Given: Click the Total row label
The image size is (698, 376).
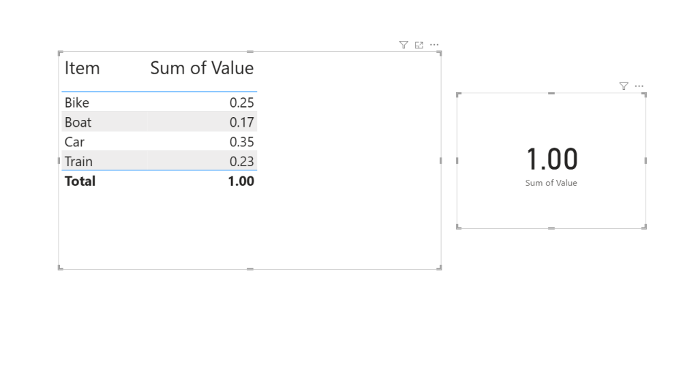Looking at the screenshot, I should pyautogui.click(x=80, y=181).
